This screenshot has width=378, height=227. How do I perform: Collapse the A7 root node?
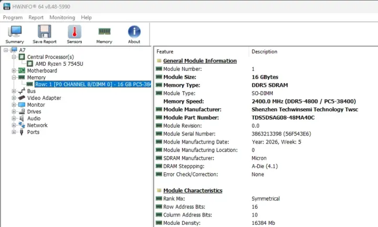click(x=6, y=50)
